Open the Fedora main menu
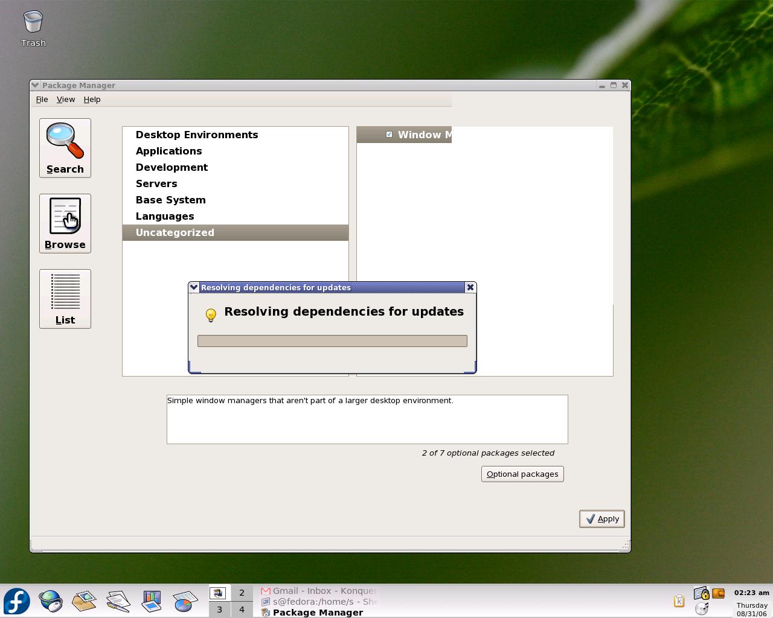Screen dimensions: 773x618 17,601
